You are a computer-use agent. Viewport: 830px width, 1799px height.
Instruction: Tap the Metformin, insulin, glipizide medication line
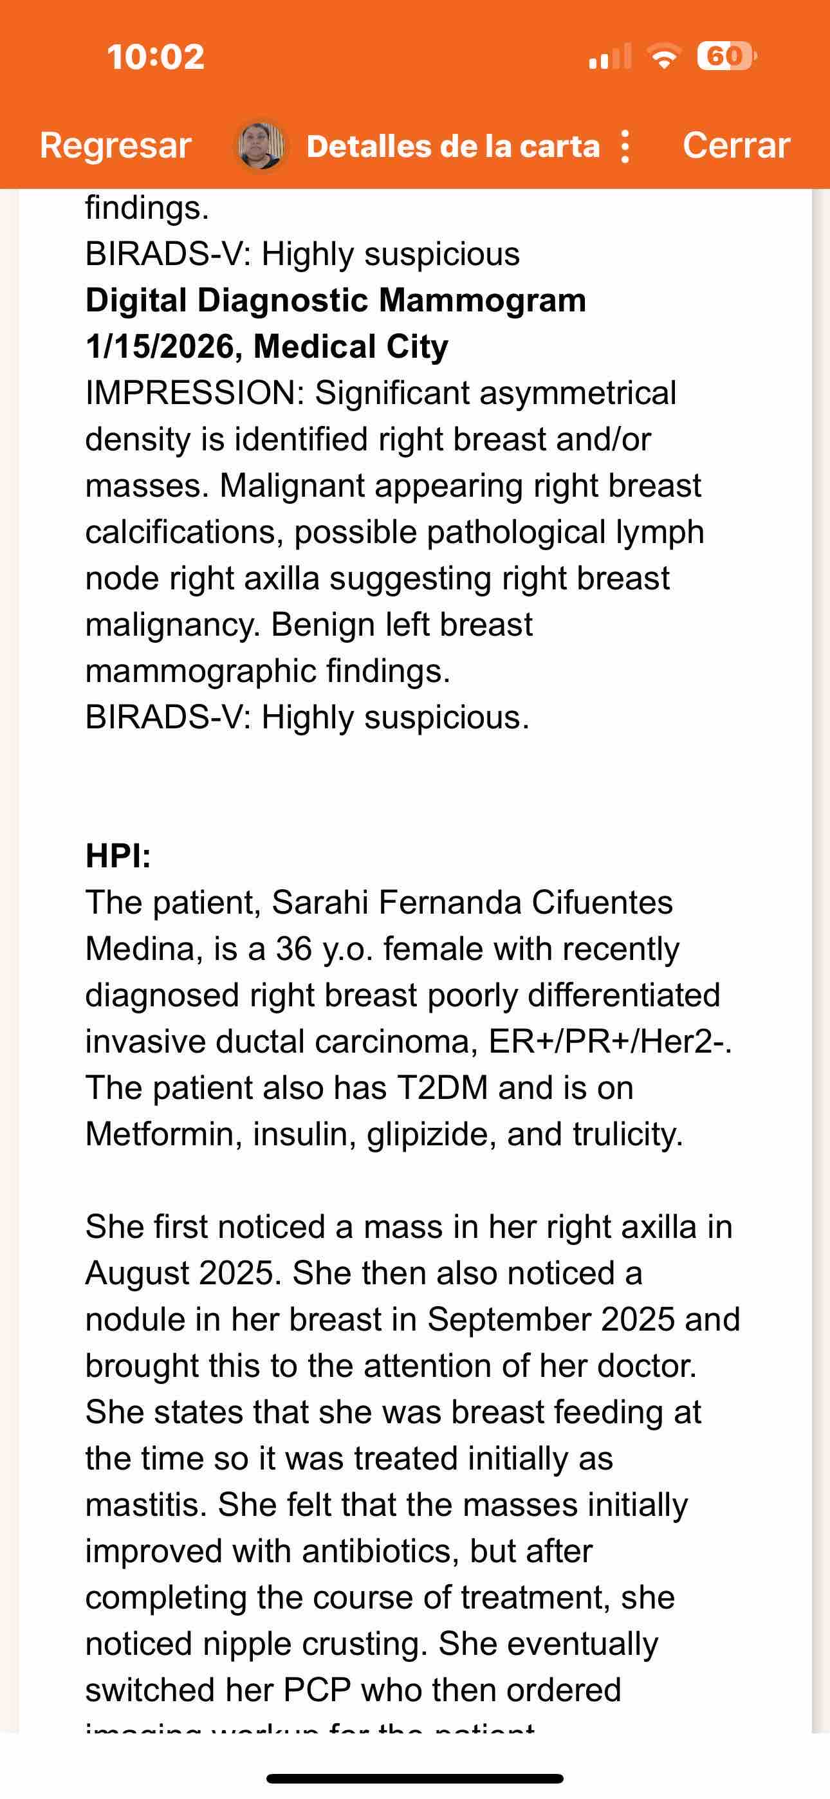coord(383,1134)
